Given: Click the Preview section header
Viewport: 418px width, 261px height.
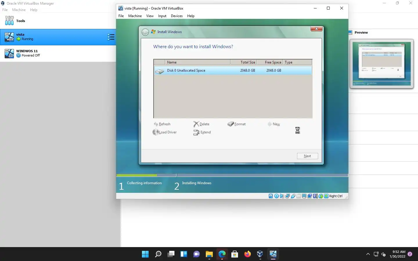Looking at the screenshot, I should [361, 32].
